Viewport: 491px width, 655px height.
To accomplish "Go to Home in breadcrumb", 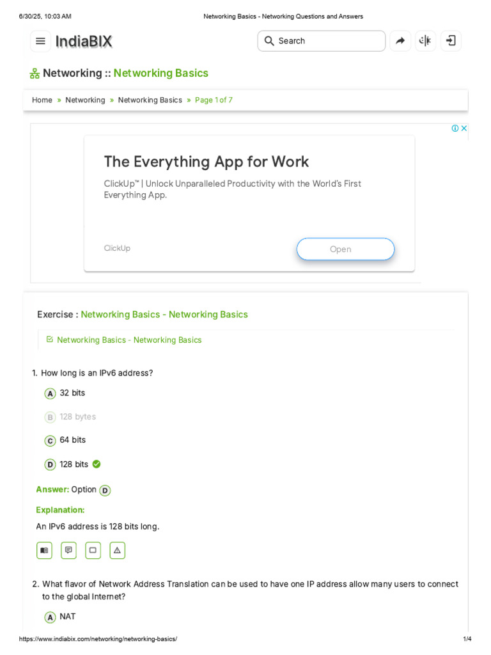I will (42, 100).
